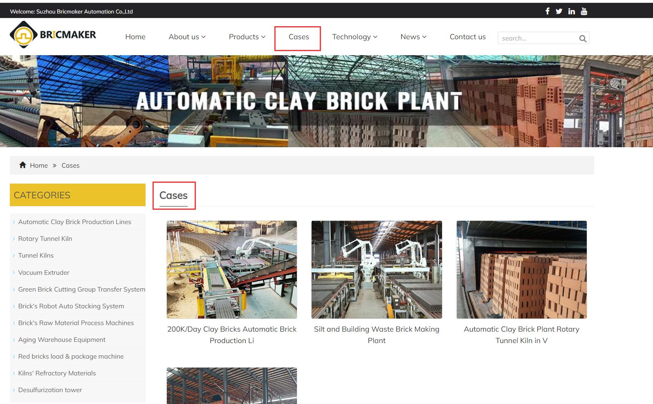The width and height of the screenshot is (653, 404).
Task: Open the YouTube social icon
Action: (x=584, y=11)
